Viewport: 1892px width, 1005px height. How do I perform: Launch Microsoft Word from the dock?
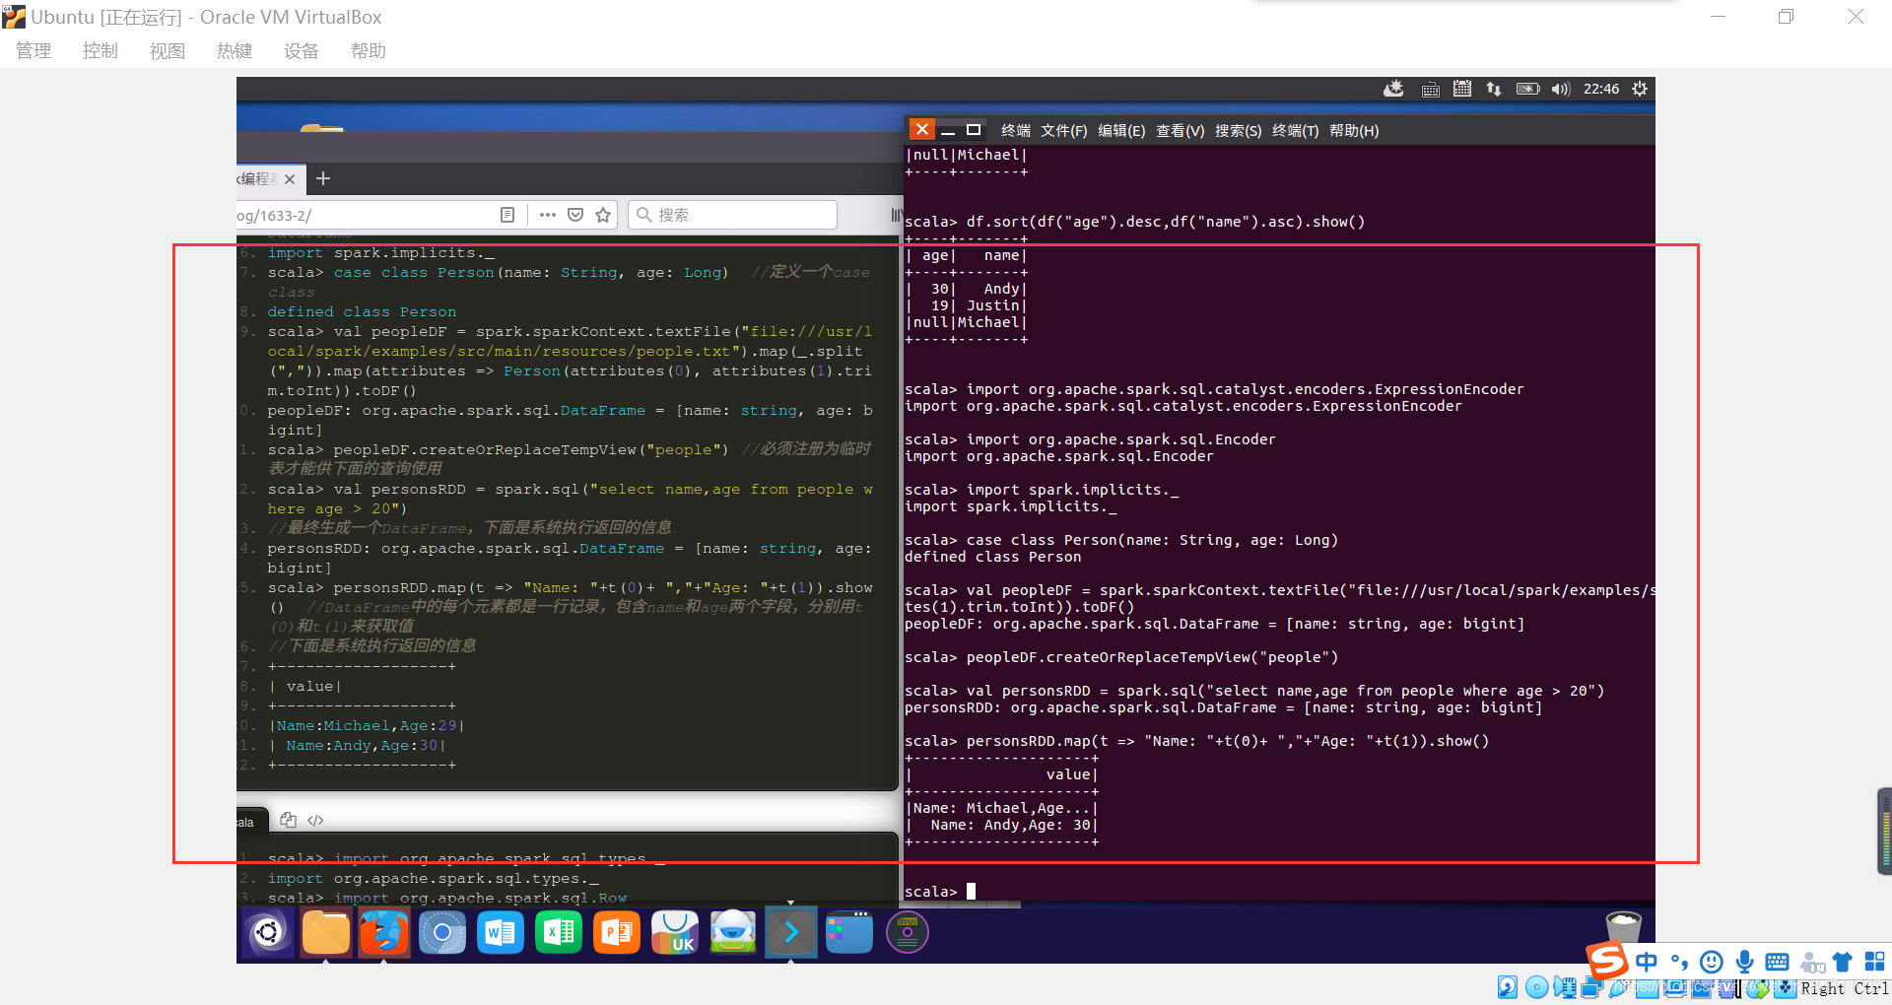point(500,932)
